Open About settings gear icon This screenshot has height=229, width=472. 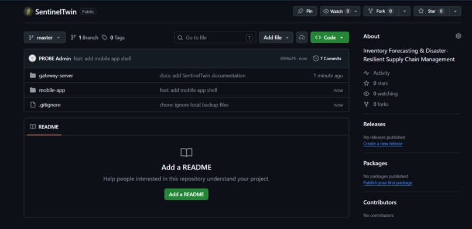458,36
